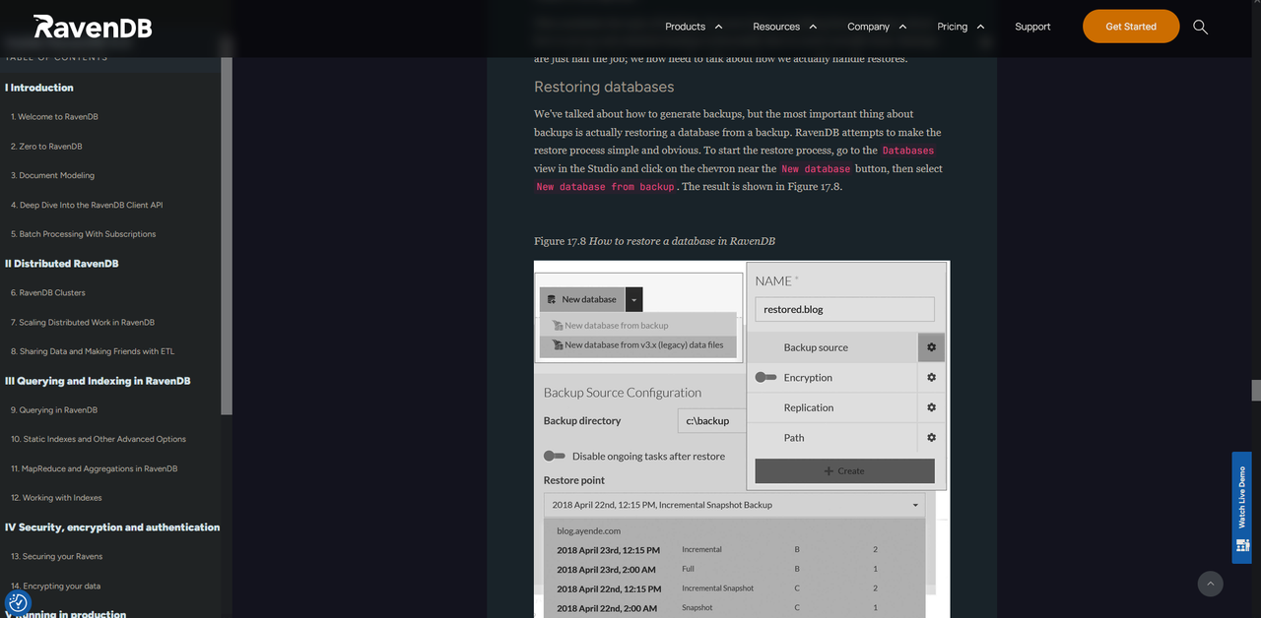Screen dimensions: 1261x618
Task: Select 2018 April 23rd, 12:15 PM Incremental
Action: 735,549
